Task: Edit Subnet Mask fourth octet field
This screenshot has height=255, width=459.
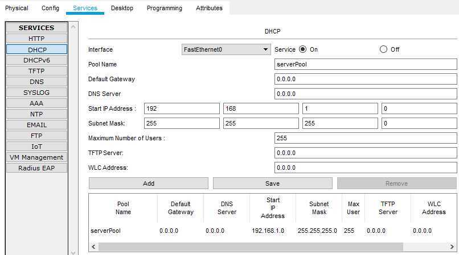Action: (419, 123)
